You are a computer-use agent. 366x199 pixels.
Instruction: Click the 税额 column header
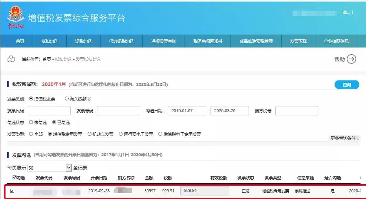tap(168, 178)
